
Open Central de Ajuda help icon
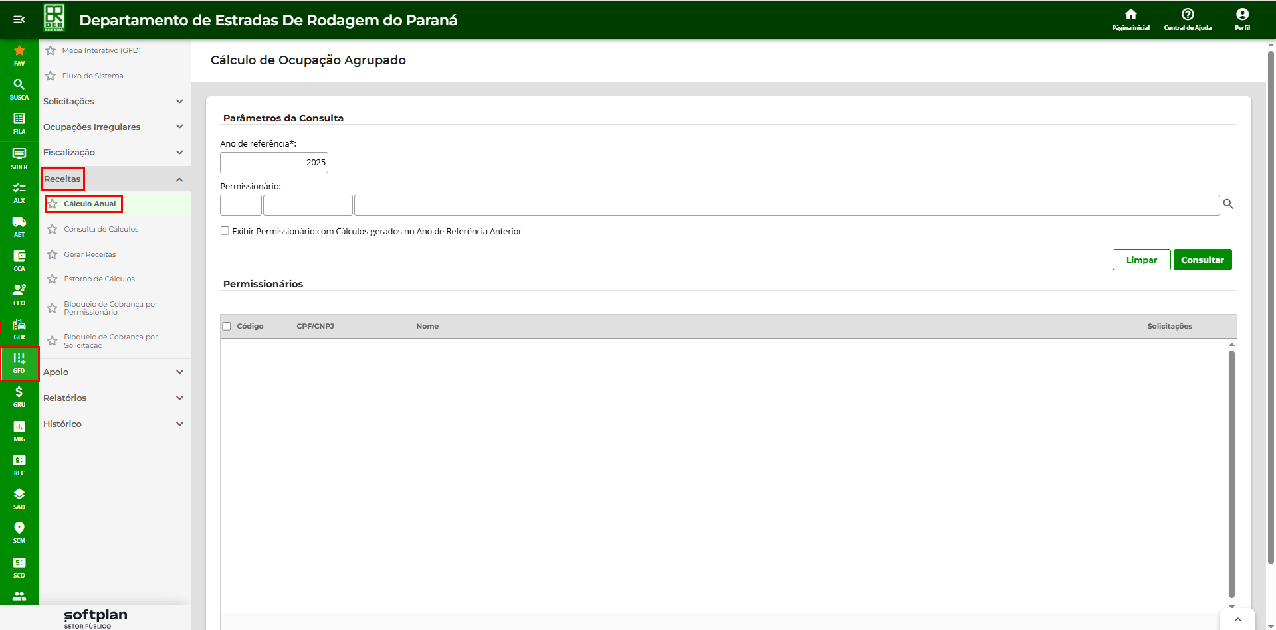coord(1188,19)
